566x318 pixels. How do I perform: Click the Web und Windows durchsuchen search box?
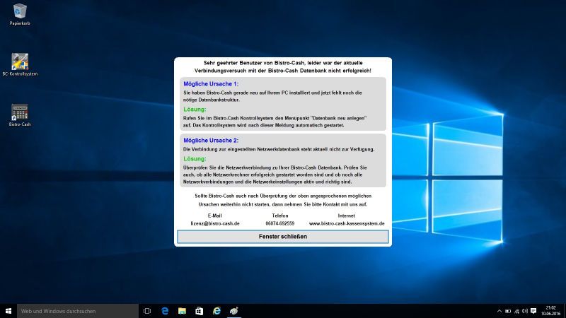[78, 311]
